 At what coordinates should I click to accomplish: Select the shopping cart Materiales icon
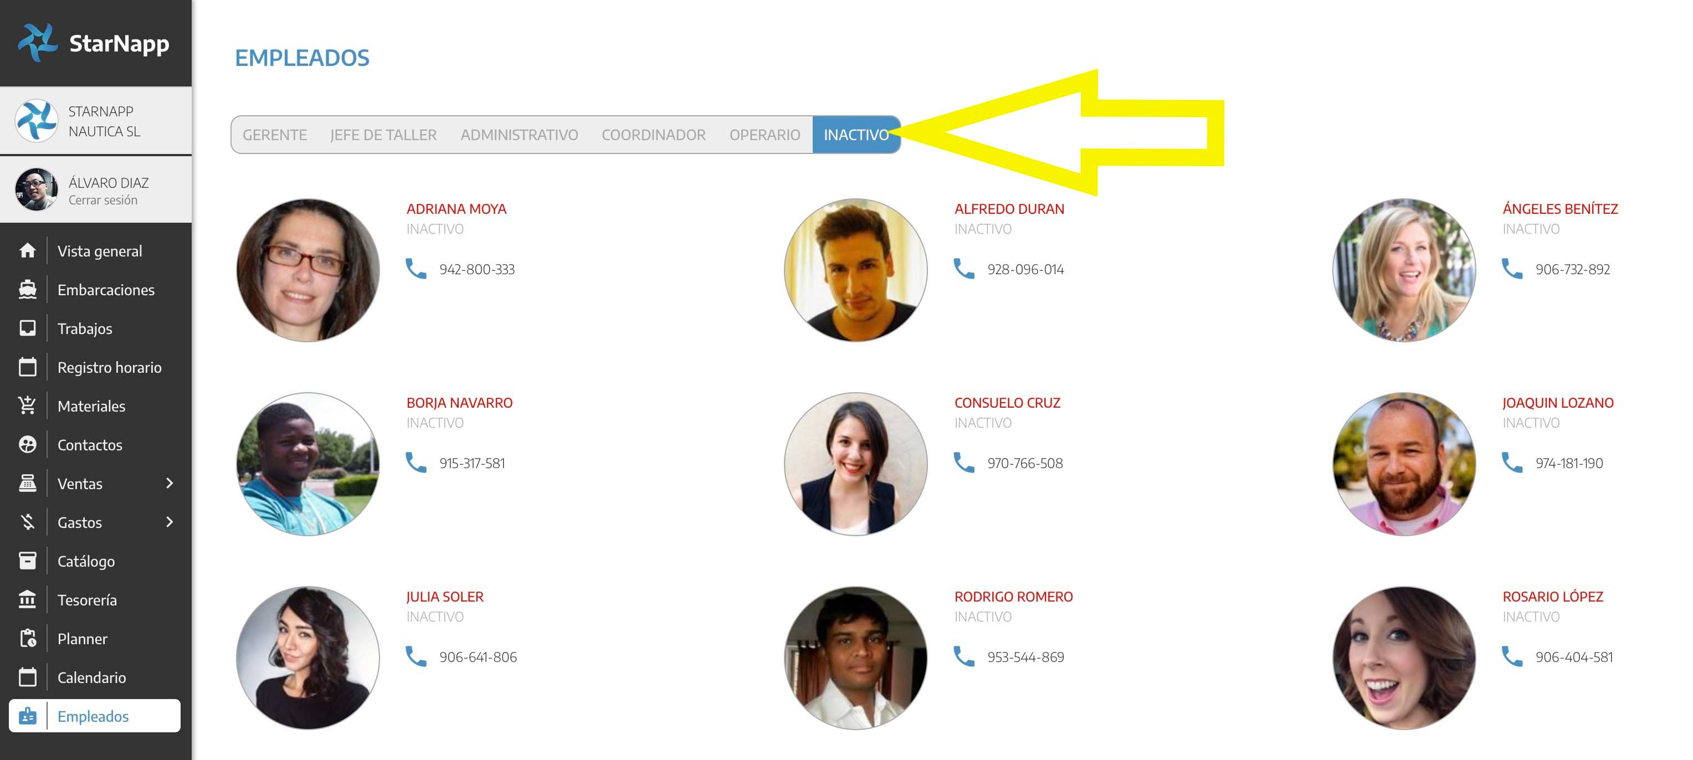(x=28, y=406)
